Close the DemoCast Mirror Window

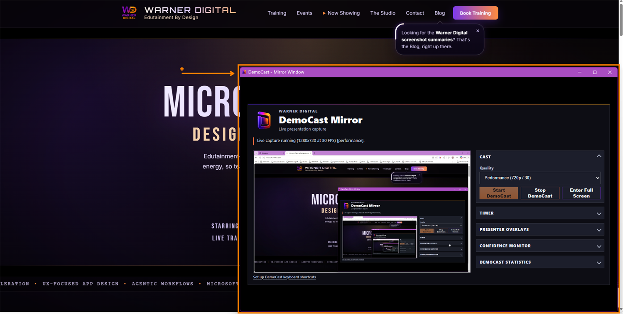[610, 72]
